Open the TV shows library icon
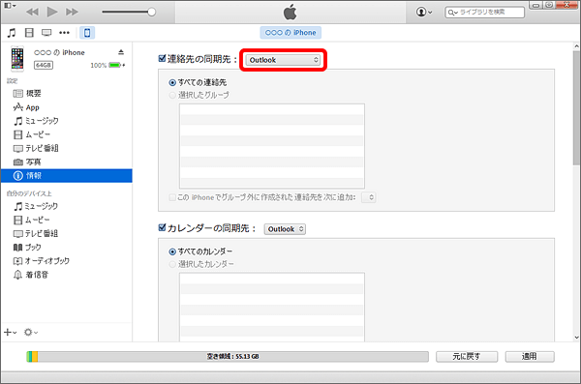581x384 pixels. (46, 33)
